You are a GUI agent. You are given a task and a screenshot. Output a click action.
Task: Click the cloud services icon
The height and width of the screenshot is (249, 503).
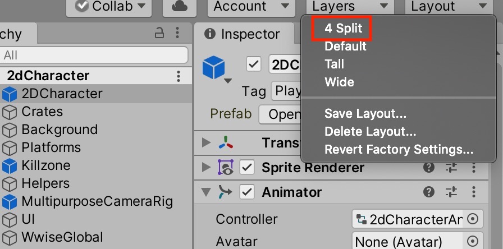(x=180, y=7)
